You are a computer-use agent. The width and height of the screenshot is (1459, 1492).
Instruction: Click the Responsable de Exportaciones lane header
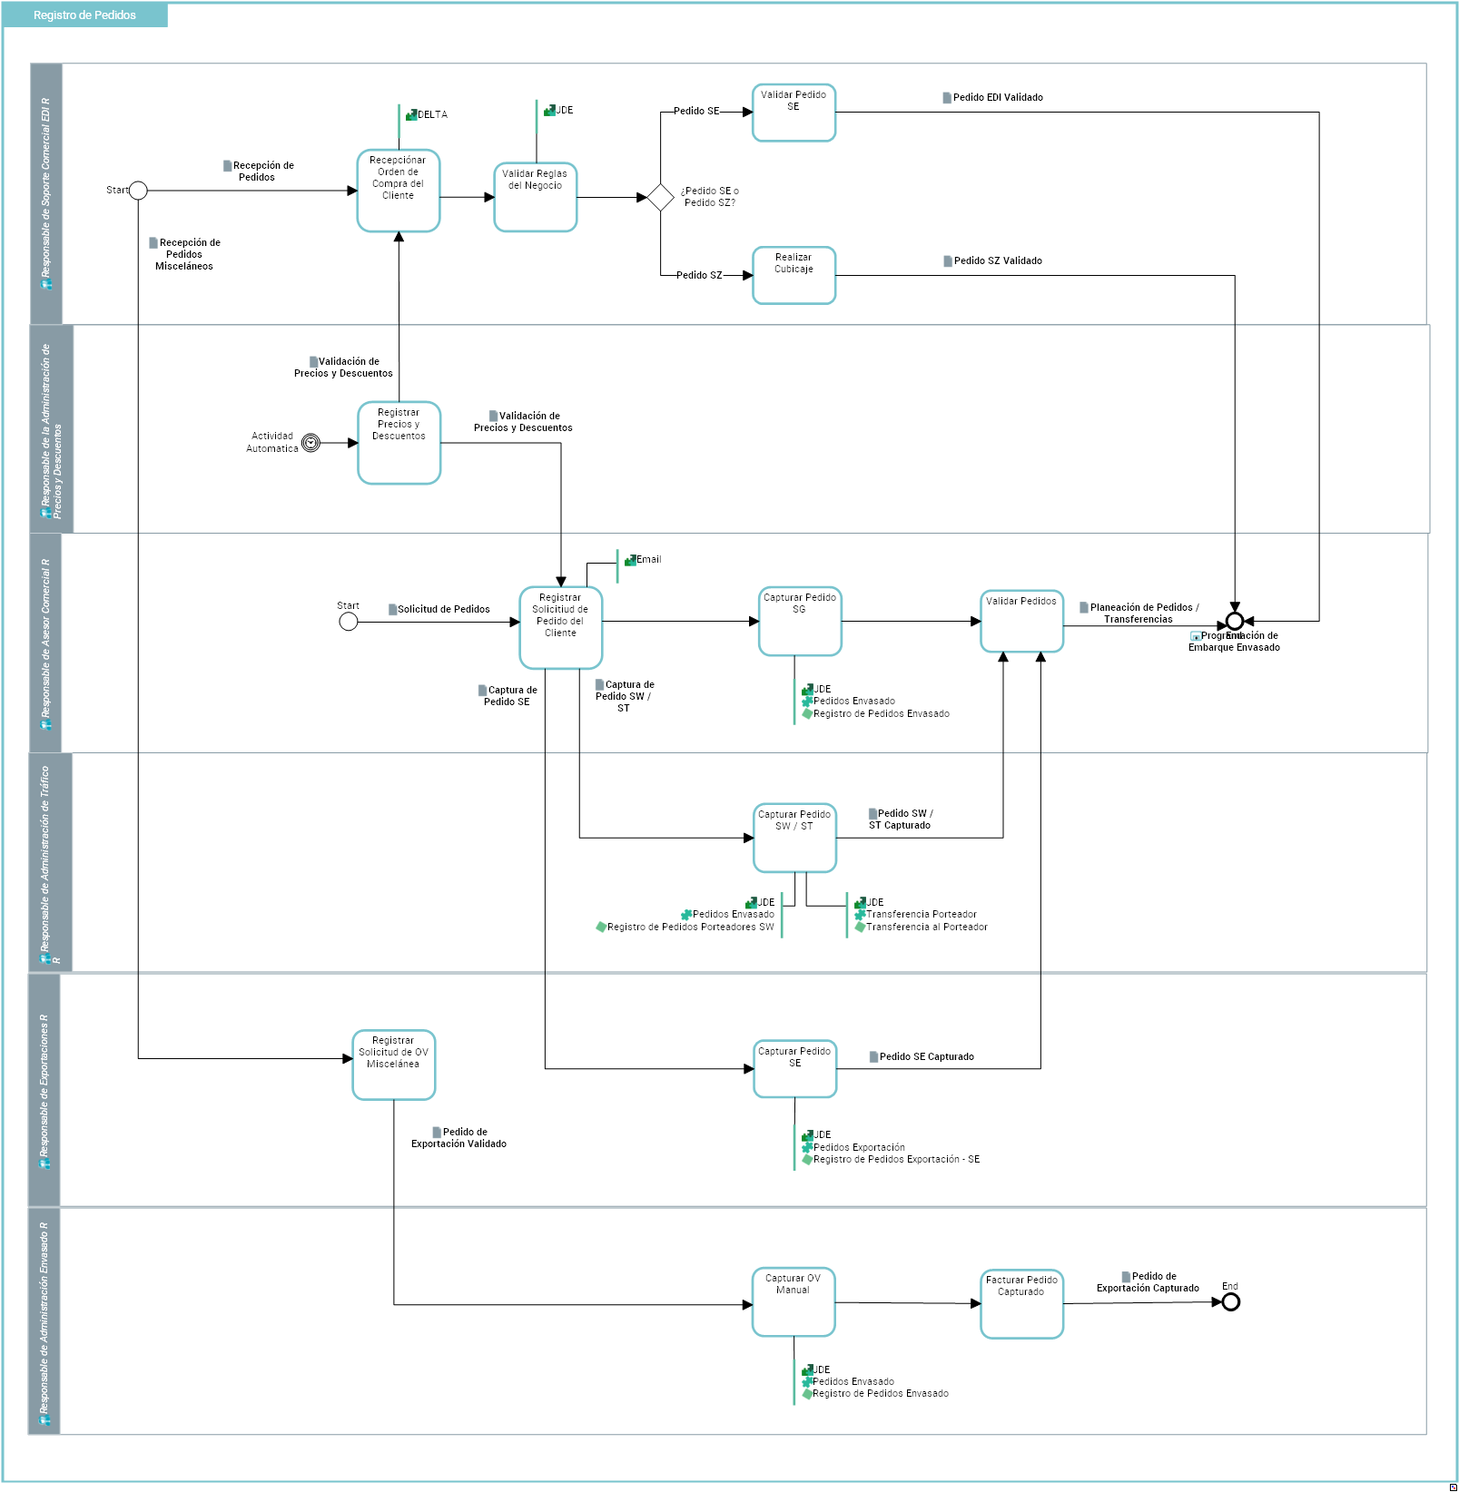44,1091
